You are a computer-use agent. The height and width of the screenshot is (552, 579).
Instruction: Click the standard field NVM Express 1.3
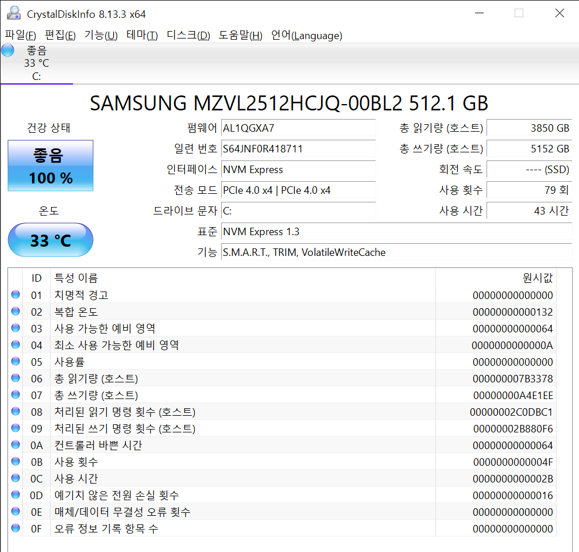(396, 232)
